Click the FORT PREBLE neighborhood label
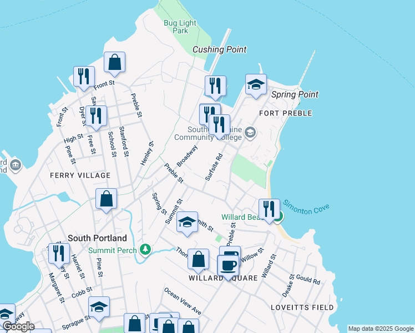415x333 pixels. point(286,113)
